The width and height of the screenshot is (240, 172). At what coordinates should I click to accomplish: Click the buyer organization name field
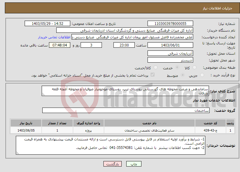[x=125, y=30]
